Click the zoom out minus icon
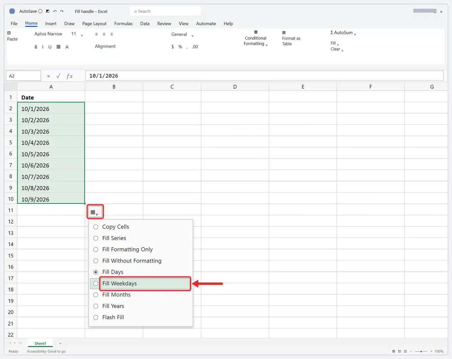 tap(411, 351)
